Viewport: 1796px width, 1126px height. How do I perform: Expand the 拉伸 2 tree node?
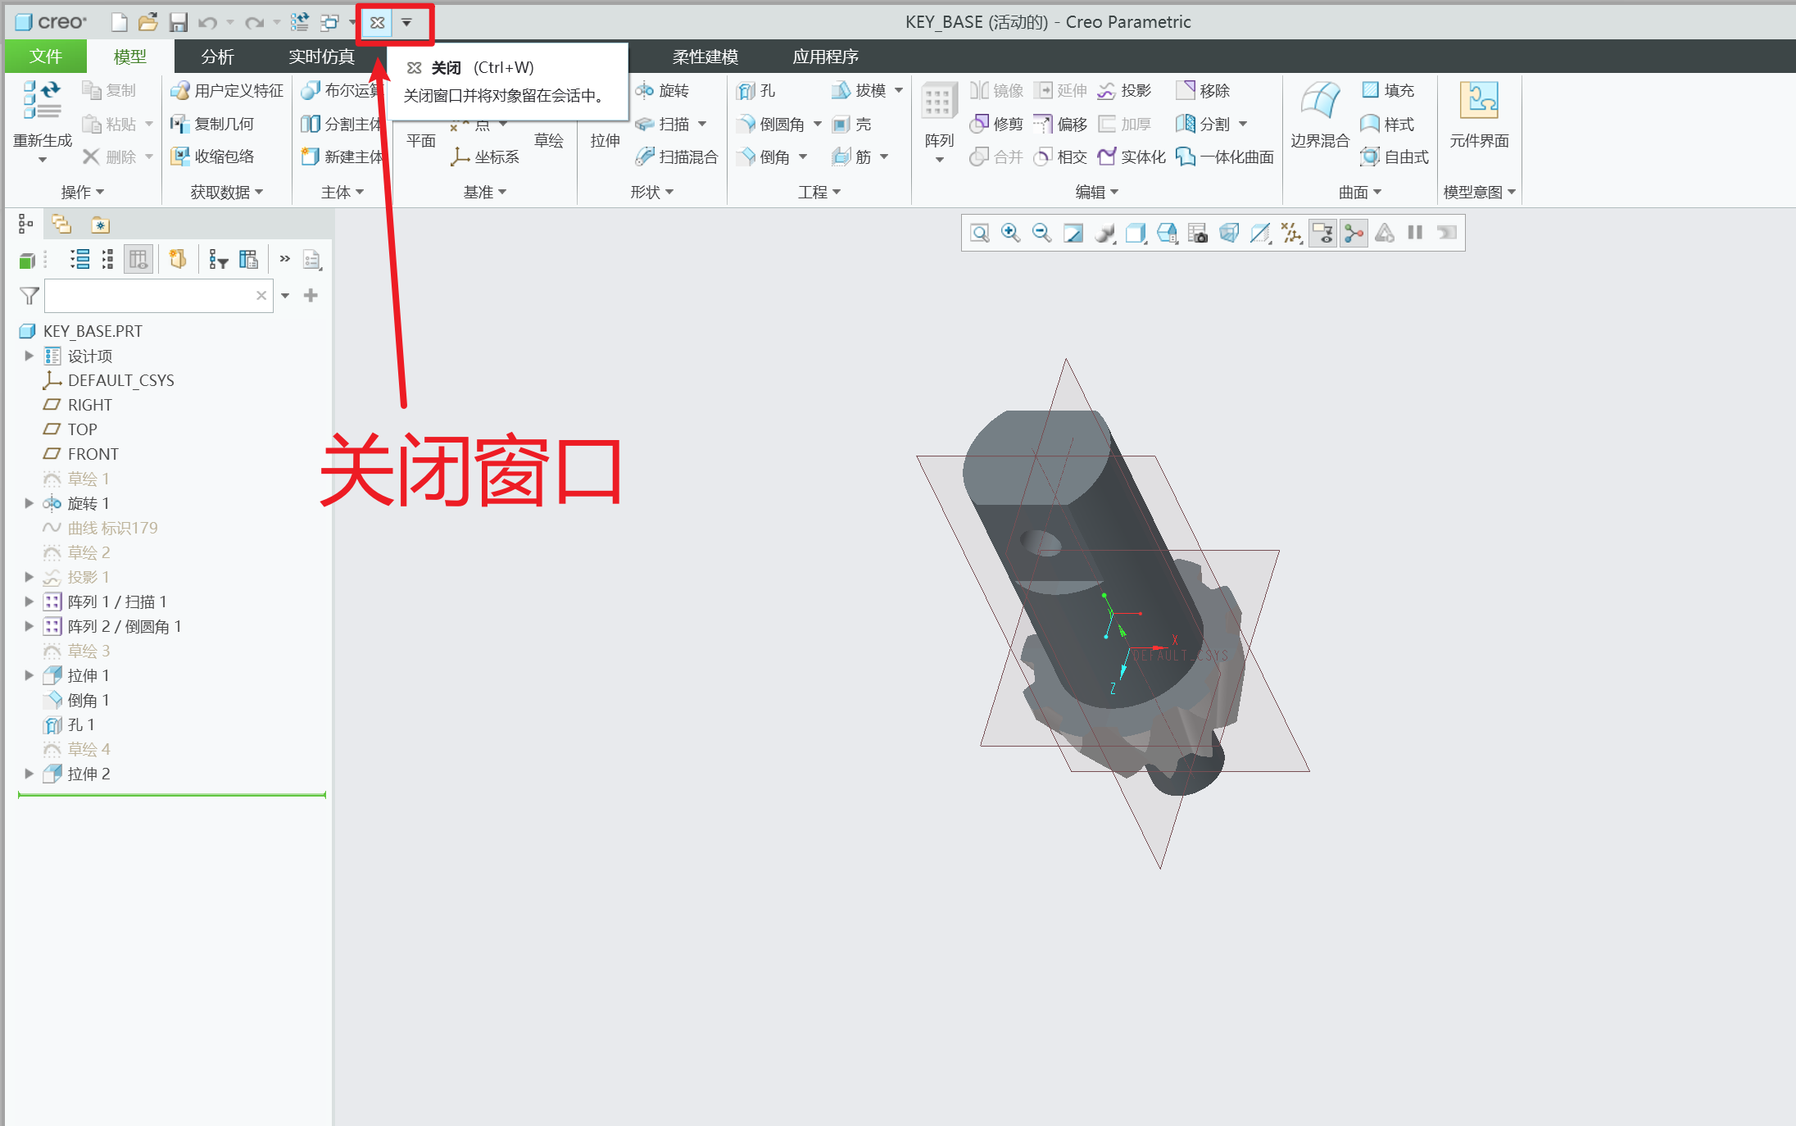coord(29,774)
